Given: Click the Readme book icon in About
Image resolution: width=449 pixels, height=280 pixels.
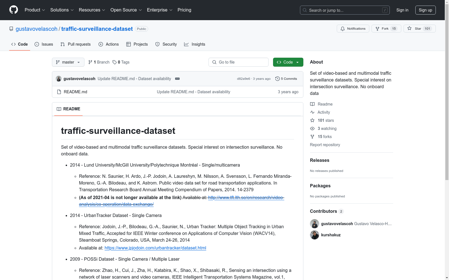Looking at the screenshot, I should (312, 104).
